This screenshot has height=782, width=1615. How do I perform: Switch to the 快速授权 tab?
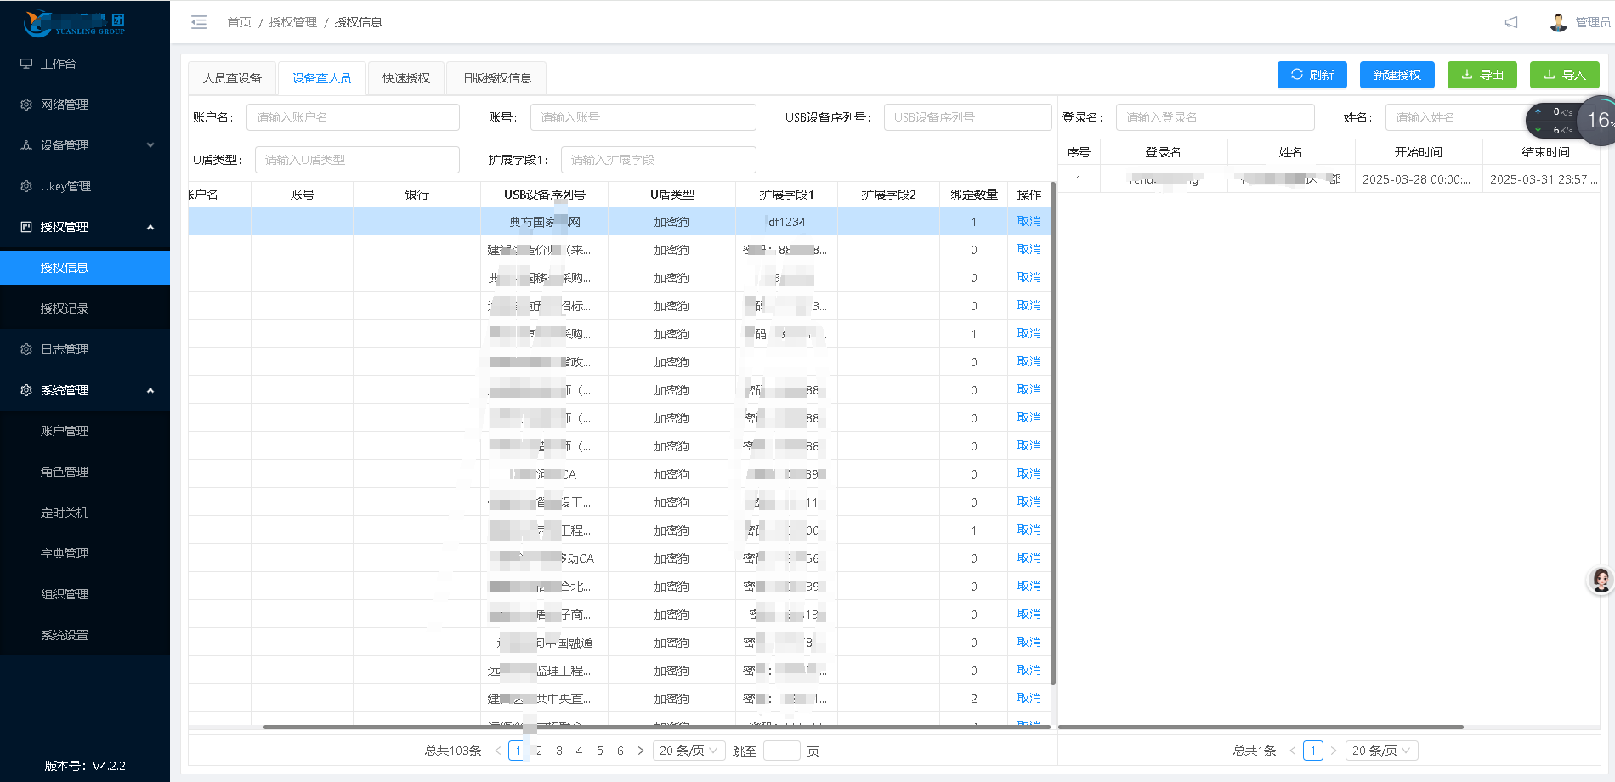tap(405, 78)
